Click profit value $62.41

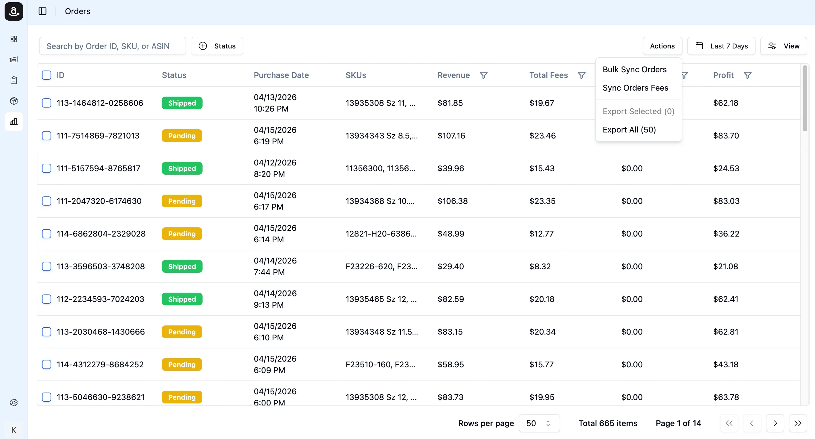point(725,299)
